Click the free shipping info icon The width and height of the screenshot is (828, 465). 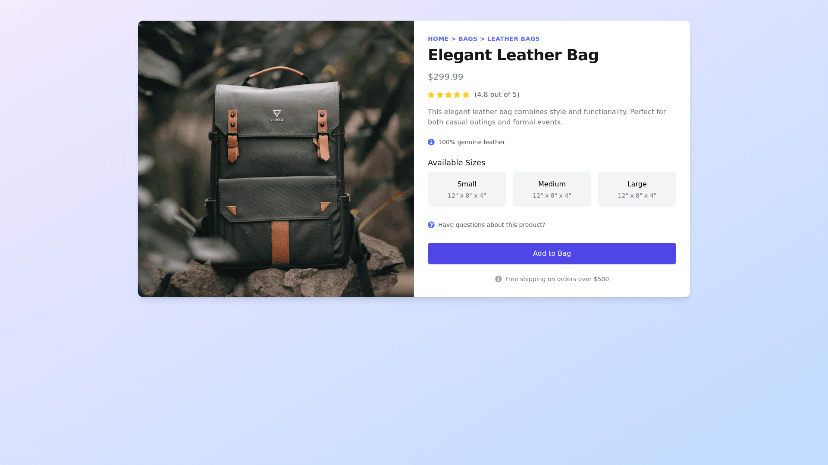(x=499, y=279)
